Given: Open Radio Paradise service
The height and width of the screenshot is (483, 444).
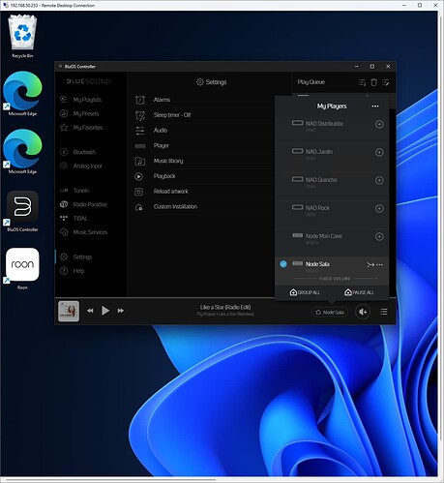Looking at the screenshot, I should tap(90, 204).
